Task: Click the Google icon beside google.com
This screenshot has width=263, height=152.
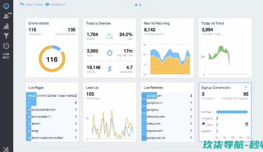Action: (144, 95)
